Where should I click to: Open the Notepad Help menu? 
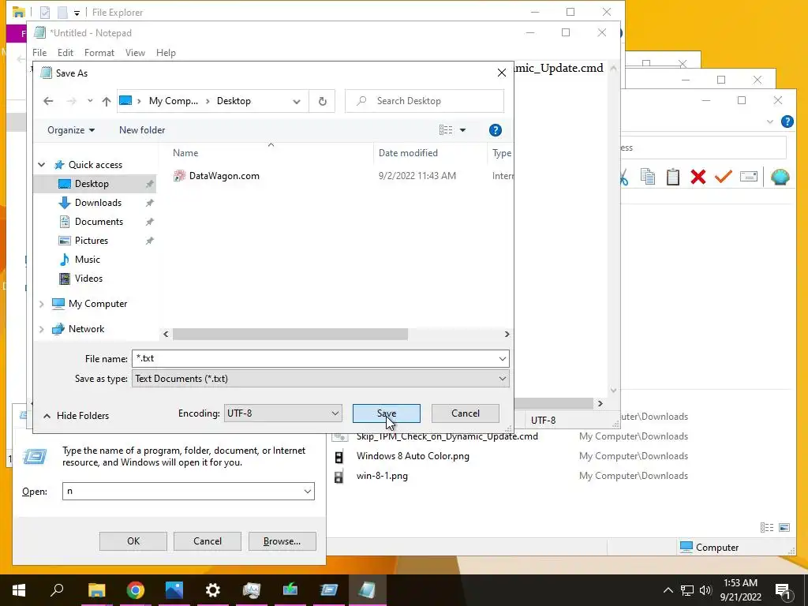tap(166, 53)
